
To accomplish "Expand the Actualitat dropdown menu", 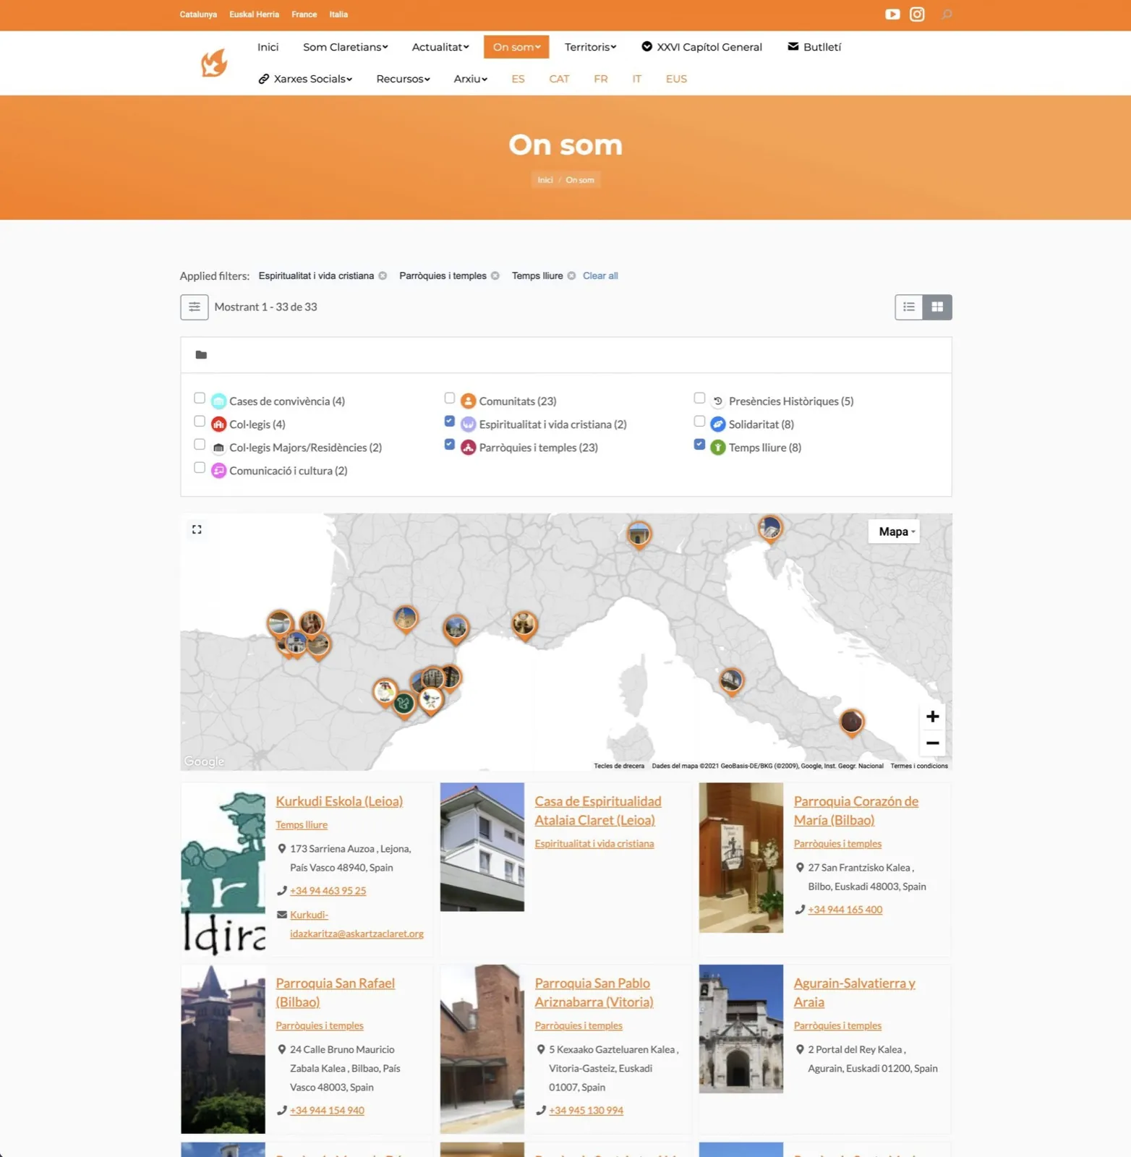I will point(440,47).
